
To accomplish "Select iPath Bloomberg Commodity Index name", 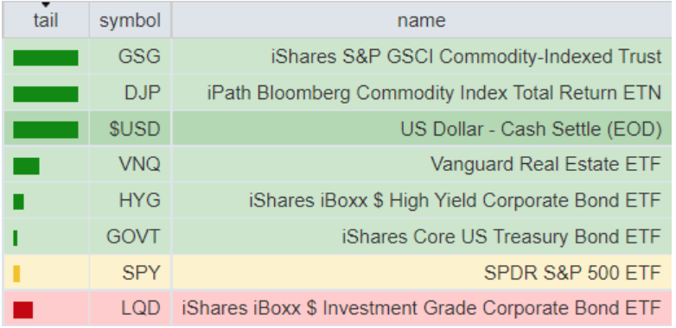I will [x=434, y=92].
